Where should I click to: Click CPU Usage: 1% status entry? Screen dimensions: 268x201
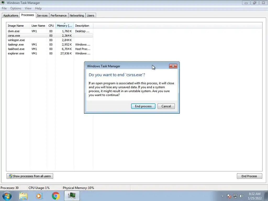click(x=39, y=188)
